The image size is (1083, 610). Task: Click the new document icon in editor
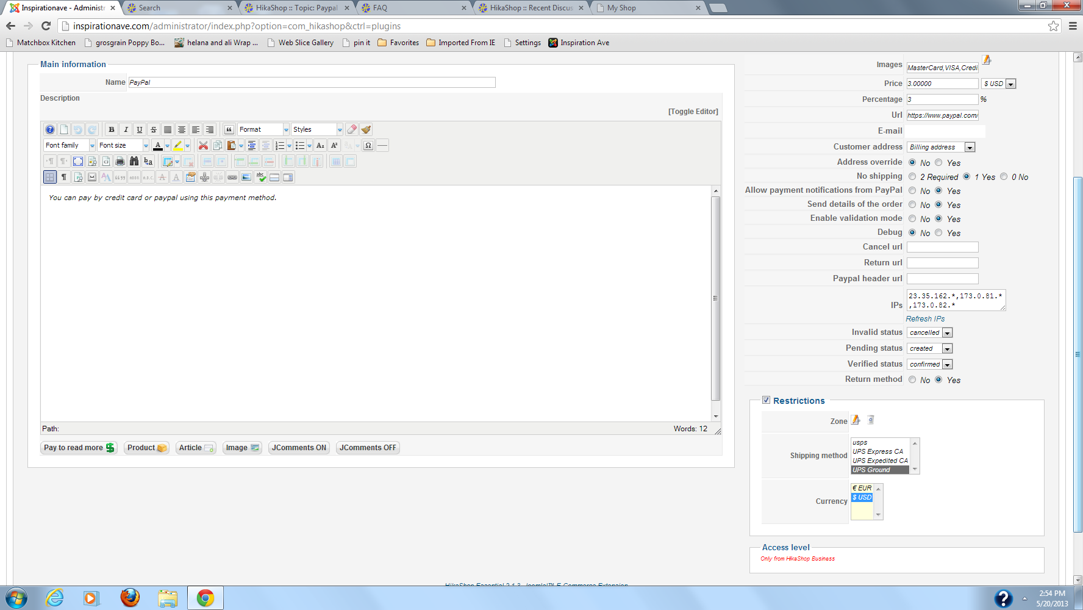(64, 129)
